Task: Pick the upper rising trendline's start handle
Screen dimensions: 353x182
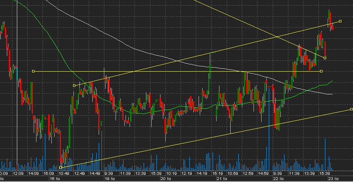Action: pos(74,86)
